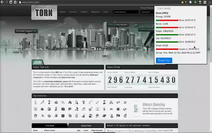Click the handcuffs icon in Top Features
Screen dimensions: 212x133
point(90,102)
